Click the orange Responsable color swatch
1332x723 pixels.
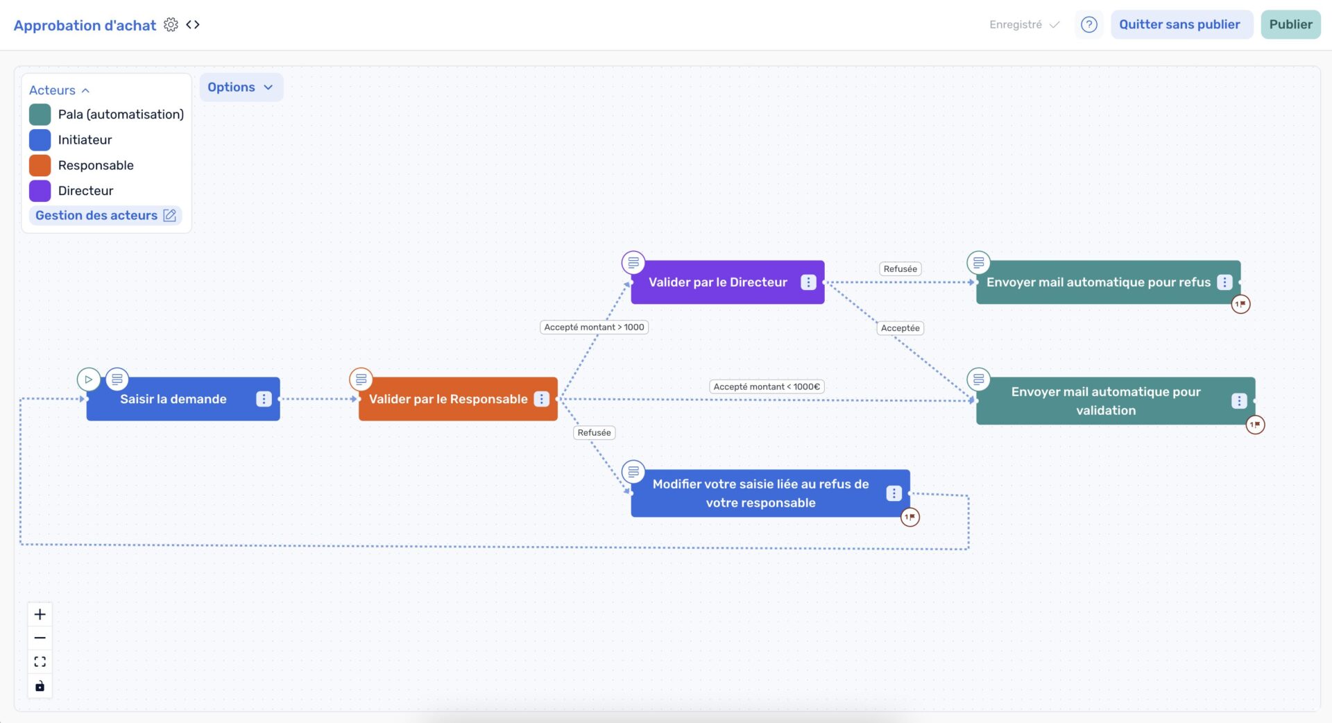(40, 166)
